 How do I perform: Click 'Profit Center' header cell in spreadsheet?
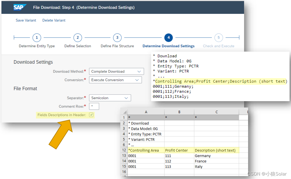[x=179, y=150]
